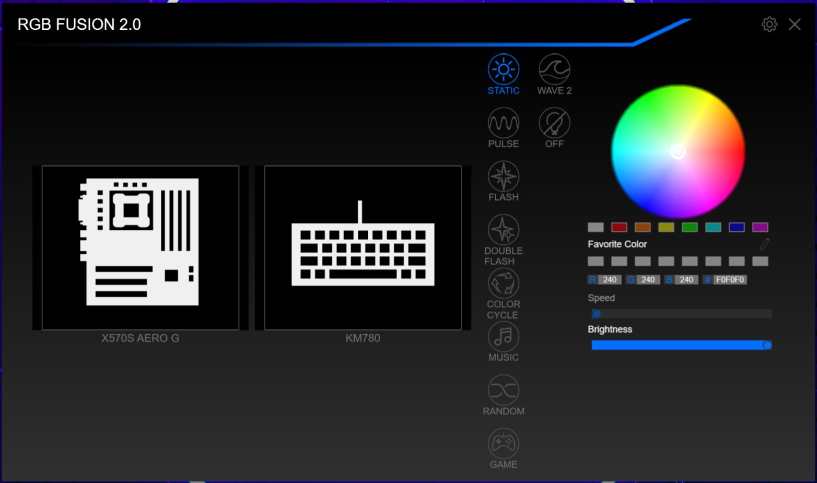
Task: Enable the Color Cycle mode
Action: [504, 293]
